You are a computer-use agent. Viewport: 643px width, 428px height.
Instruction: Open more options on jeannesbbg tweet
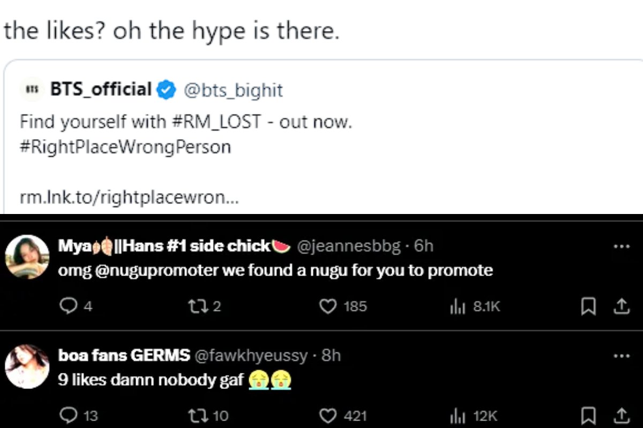point(621,247)
